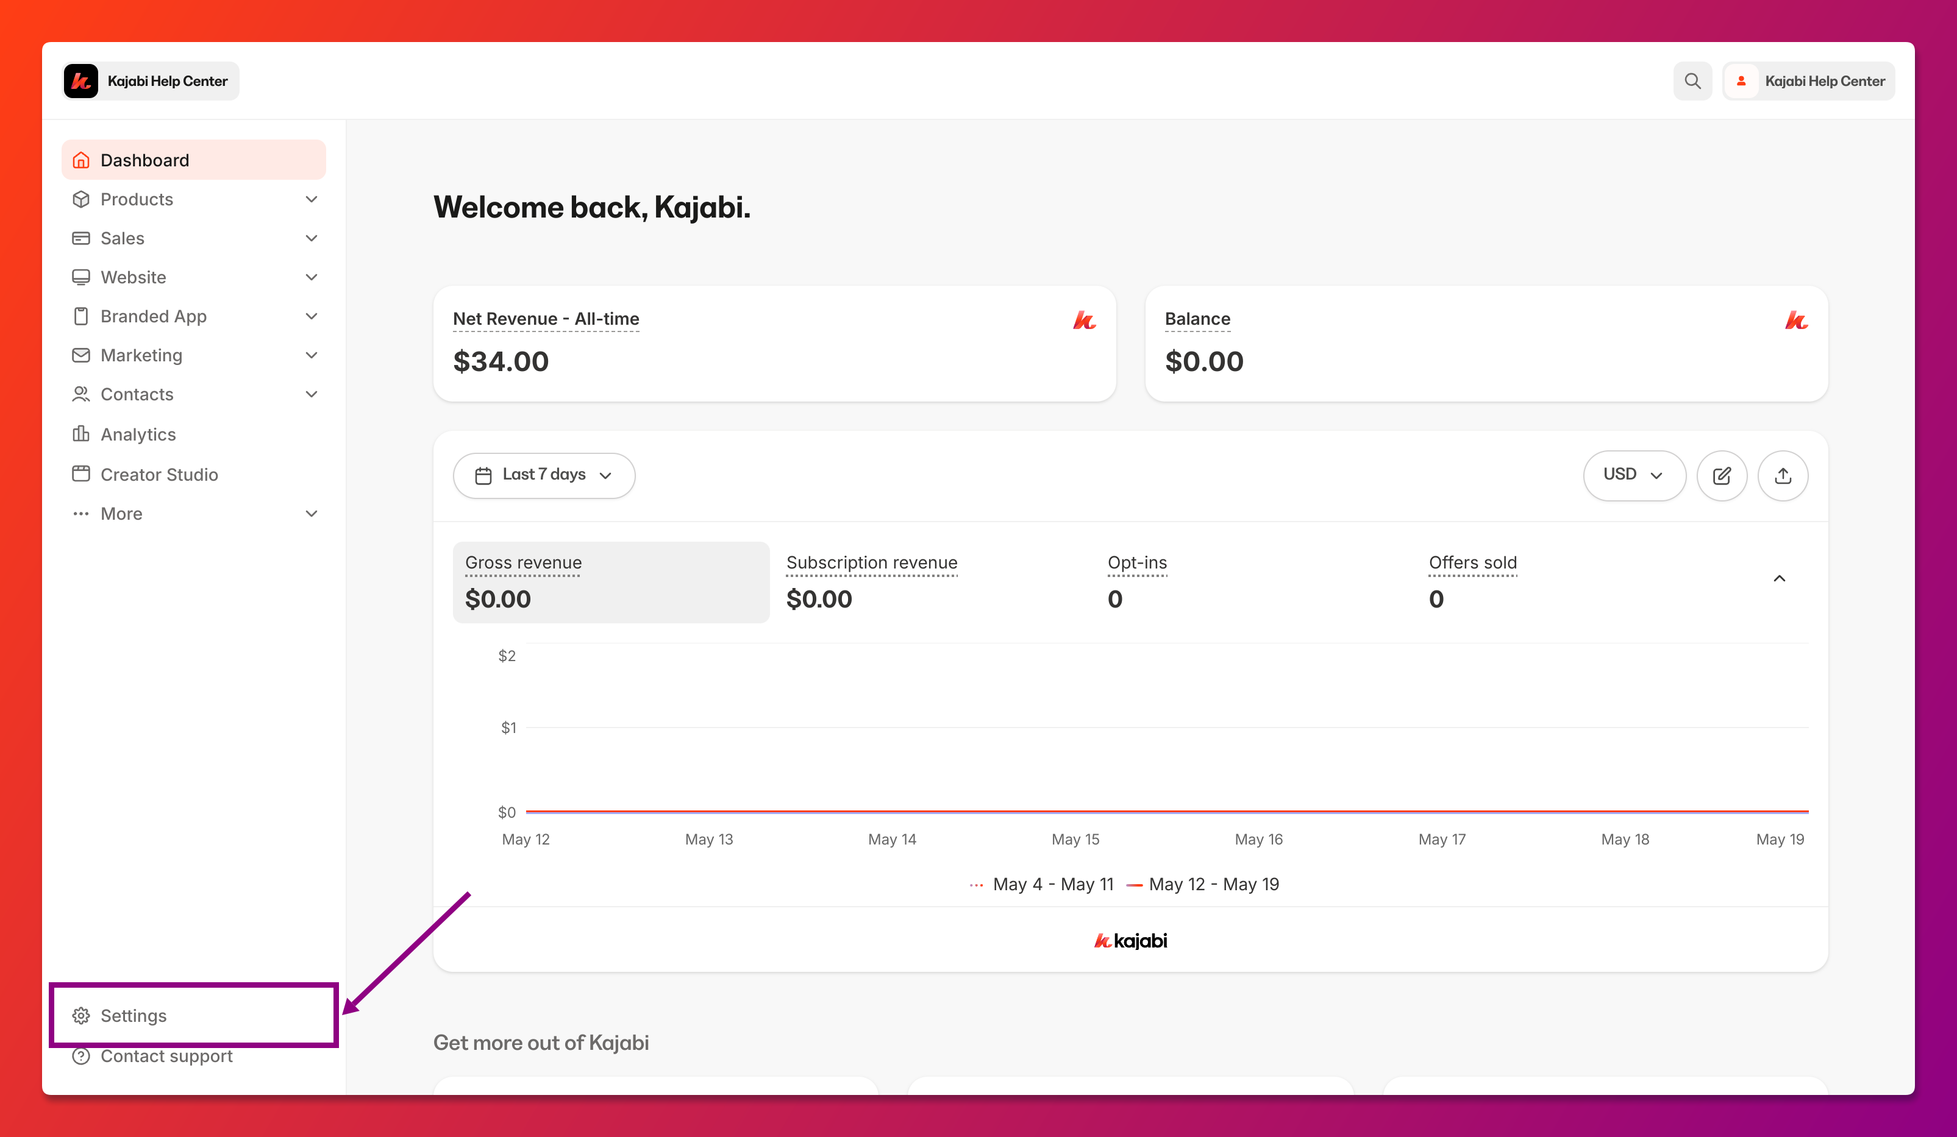Click Kajabi Help Center account button
This screenshot has height=1137, width=1957.
[x=1809, y=80]
